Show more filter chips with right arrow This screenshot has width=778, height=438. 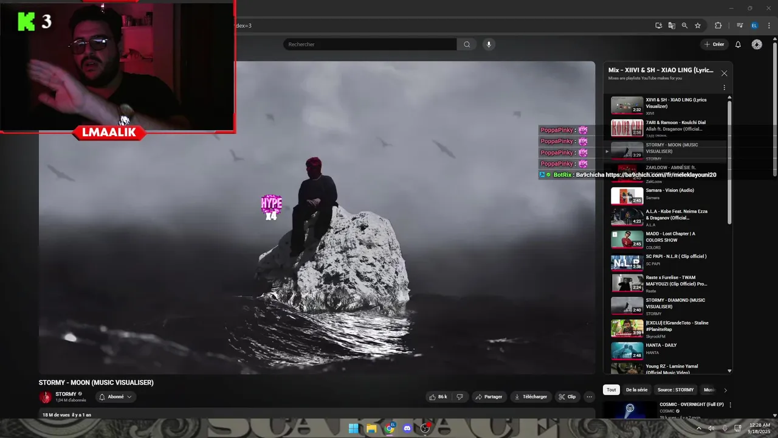725,390
